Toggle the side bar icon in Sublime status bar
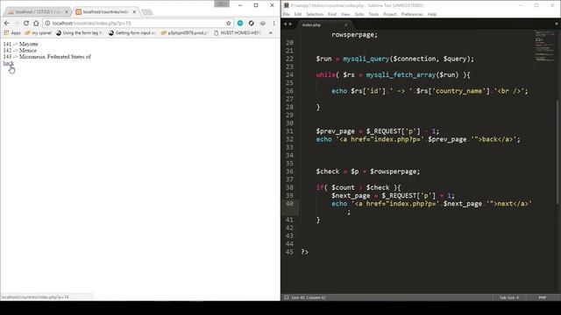561x315 pixels. coord(286,297)
